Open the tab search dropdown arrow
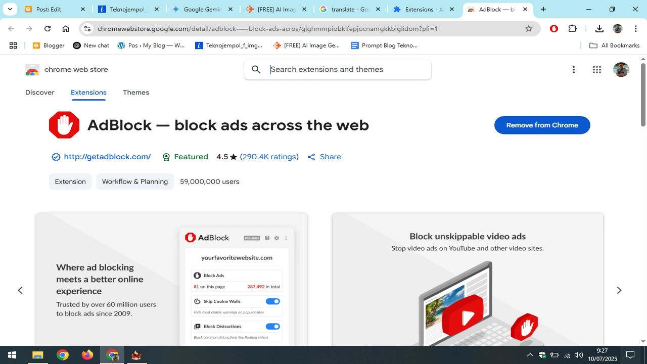This screenshot has height=364, width=647. [x=10, y=9]
